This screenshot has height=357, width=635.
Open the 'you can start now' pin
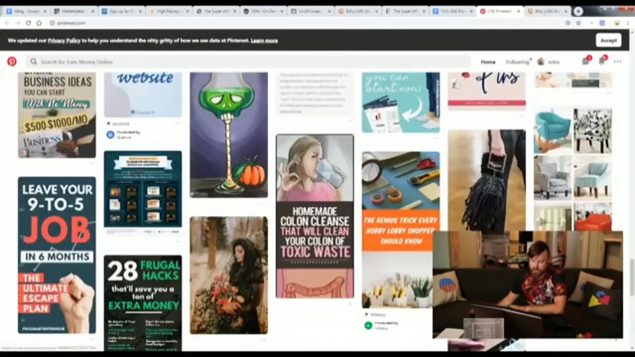tap(401, 103)
